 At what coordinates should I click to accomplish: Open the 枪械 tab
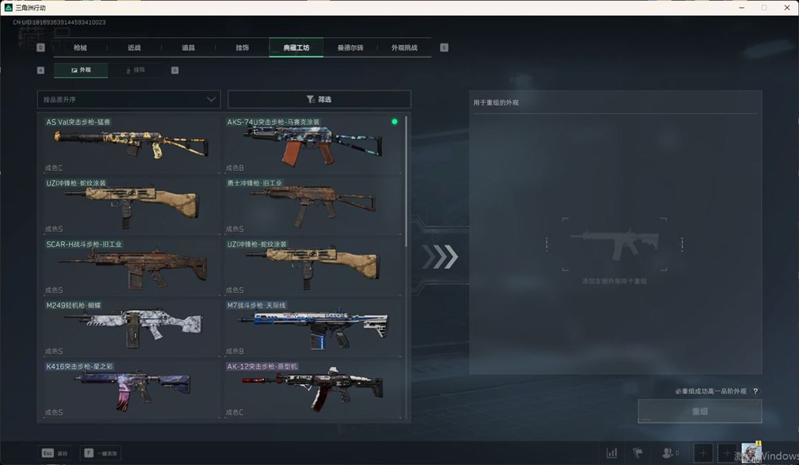tap(80, 48)
